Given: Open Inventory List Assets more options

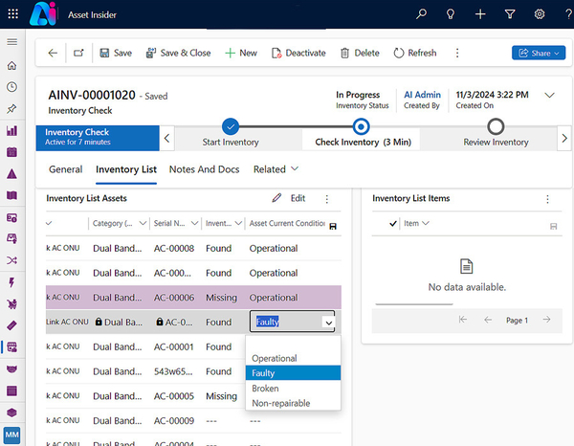Looking at the screenshot, I should 327,199.
